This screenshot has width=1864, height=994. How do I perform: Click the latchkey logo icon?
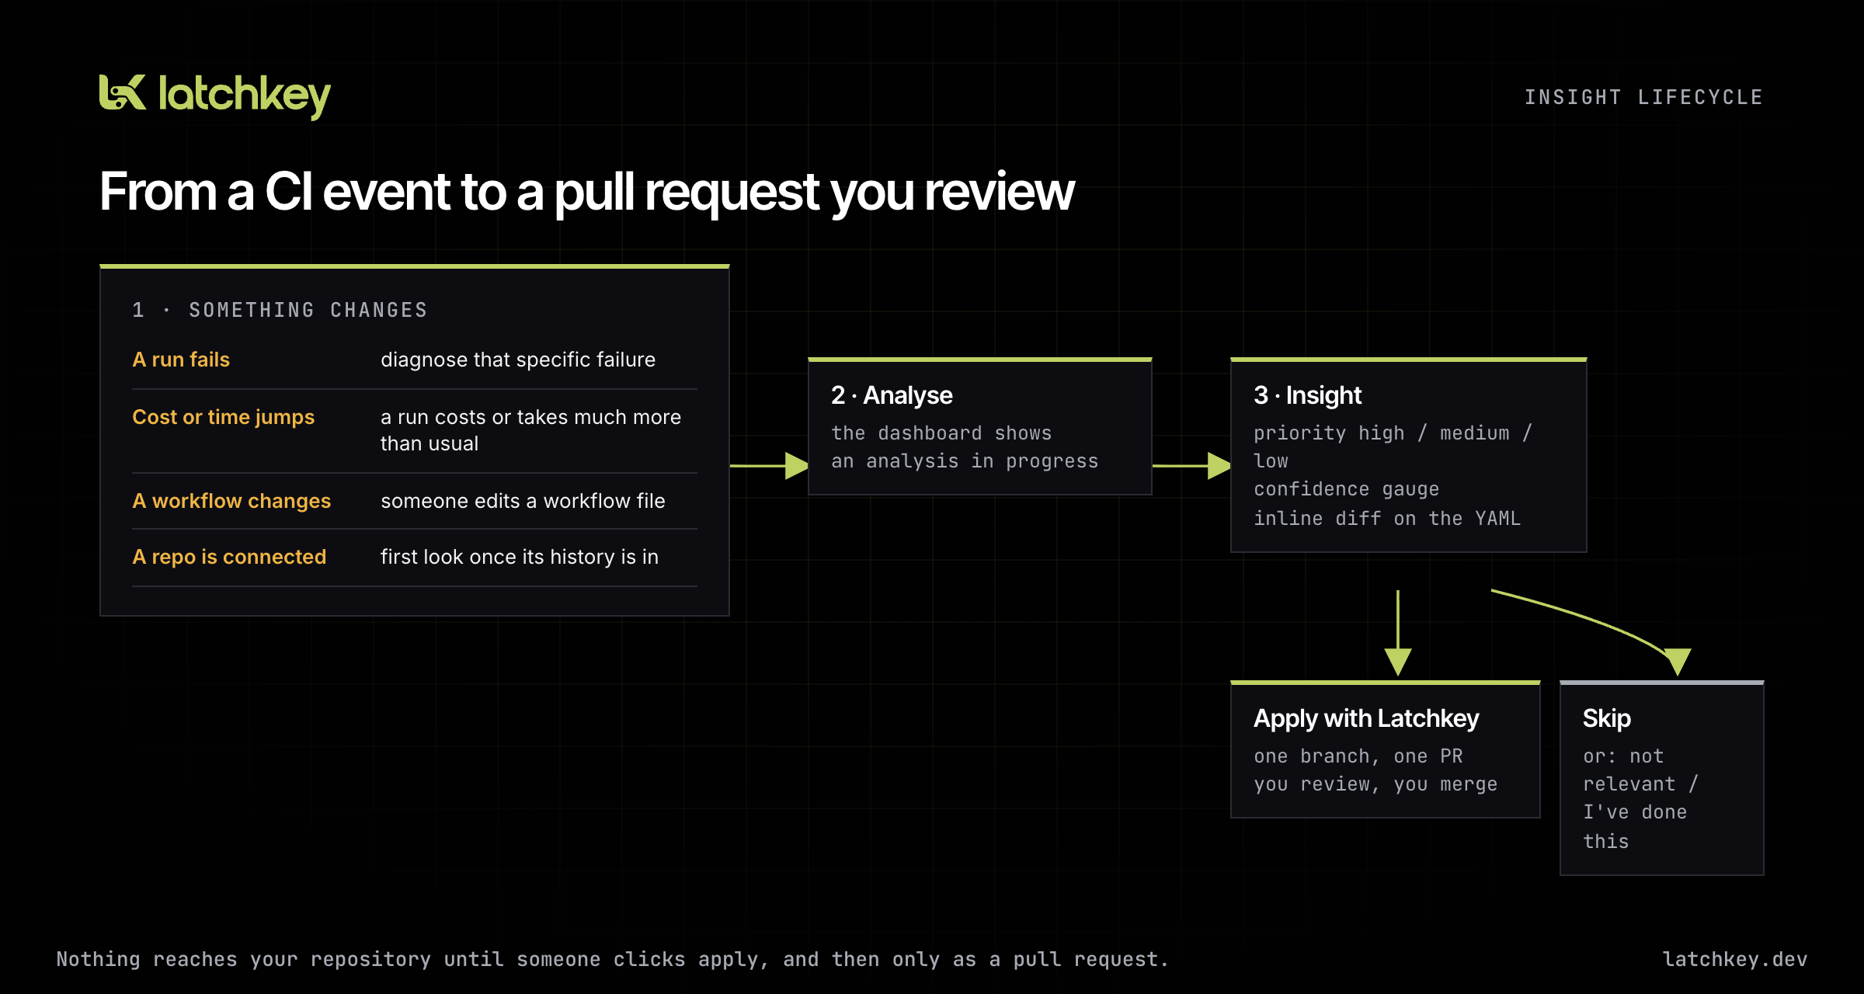[123, 92]
